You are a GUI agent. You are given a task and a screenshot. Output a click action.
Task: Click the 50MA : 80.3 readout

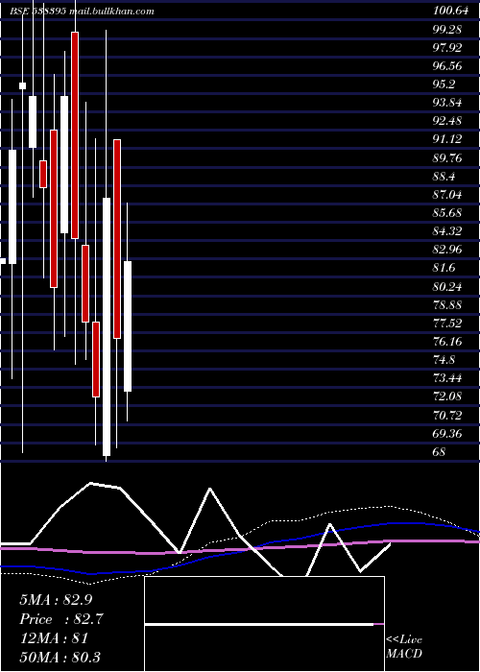60,657
